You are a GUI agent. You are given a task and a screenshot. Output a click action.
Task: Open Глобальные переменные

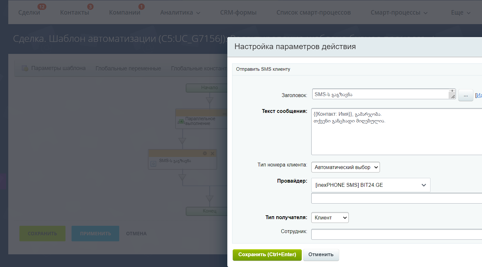[x=128, y=68]
